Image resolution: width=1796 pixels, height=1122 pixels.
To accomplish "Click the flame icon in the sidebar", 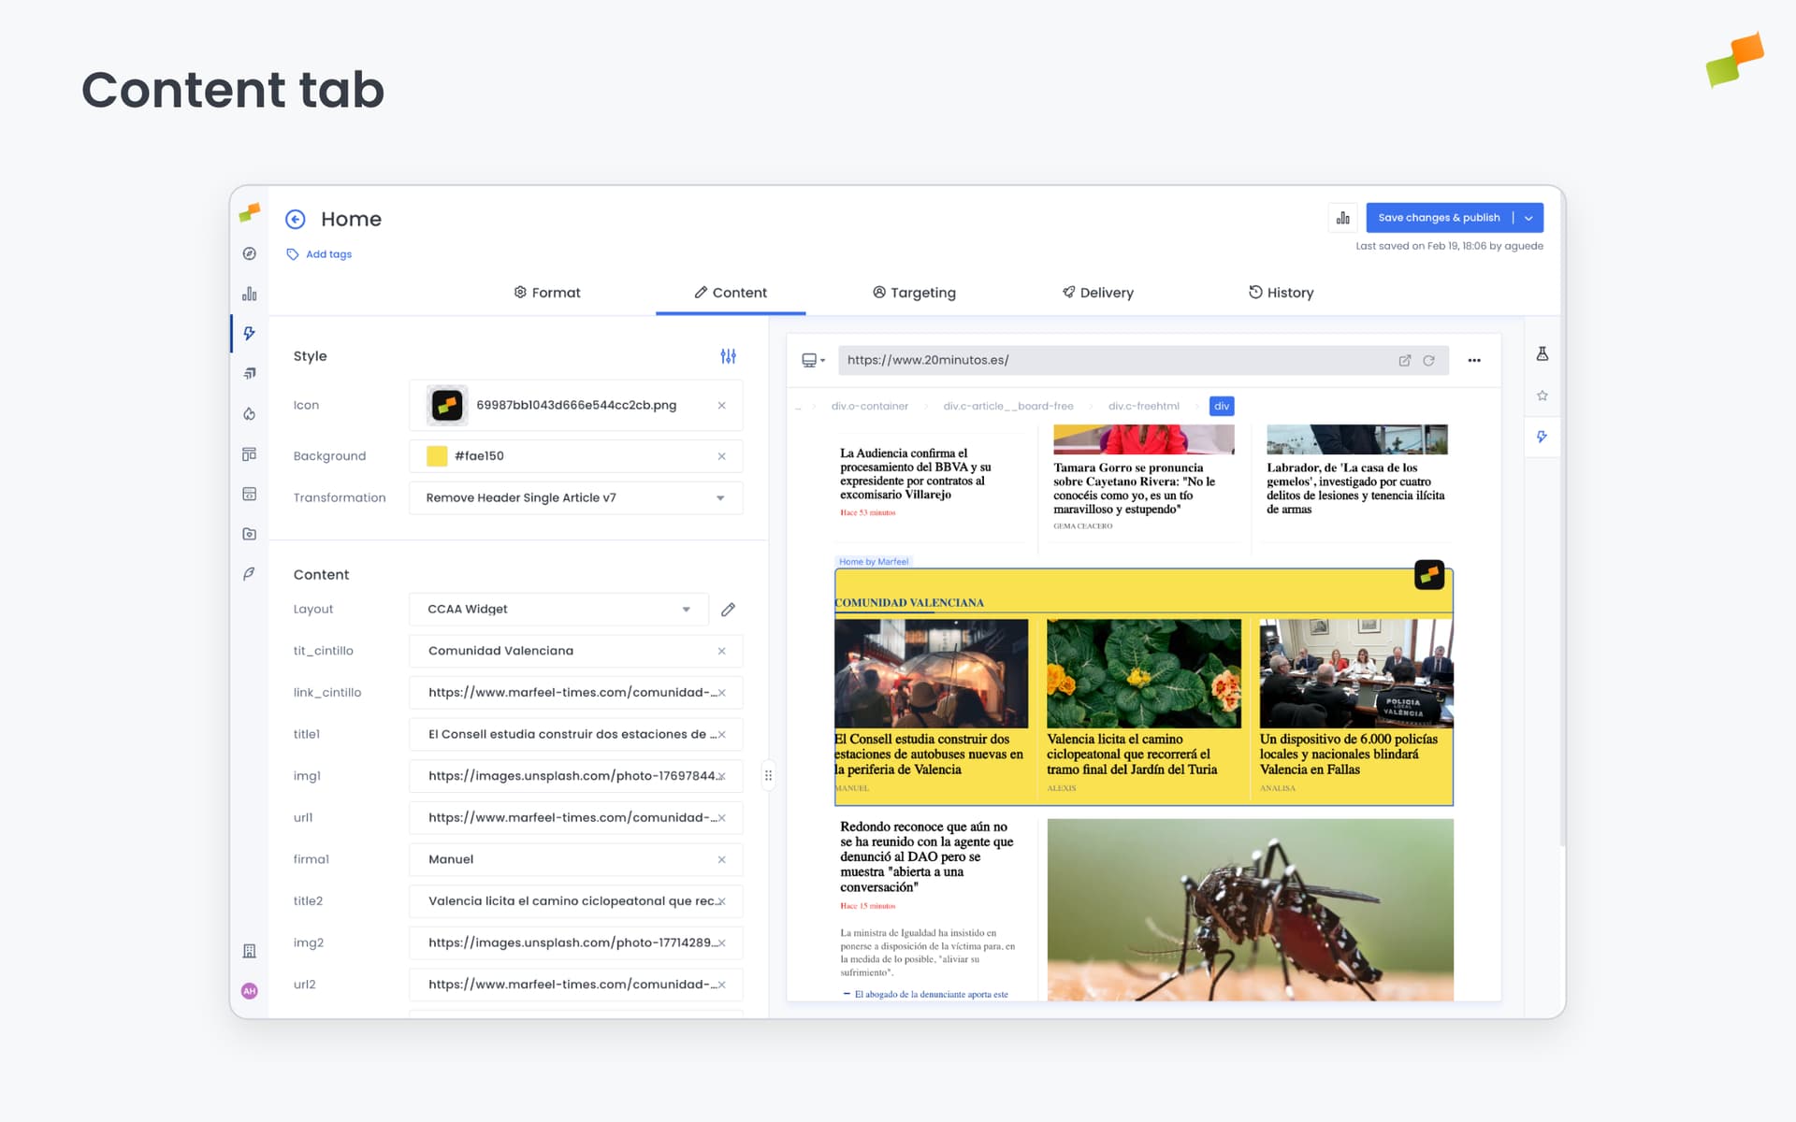I will 249,413.
